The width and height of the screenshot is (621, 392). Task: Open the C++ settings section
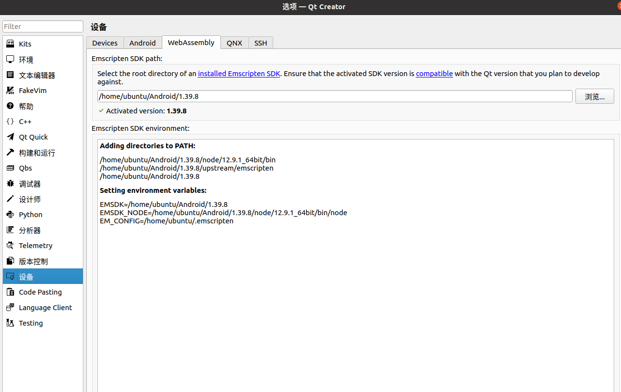click(x=26, y=121)
